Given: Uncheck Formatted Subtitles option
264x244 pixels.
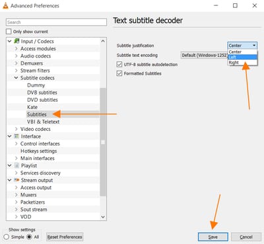Looking at the screenshot, I should coord(119,73).
